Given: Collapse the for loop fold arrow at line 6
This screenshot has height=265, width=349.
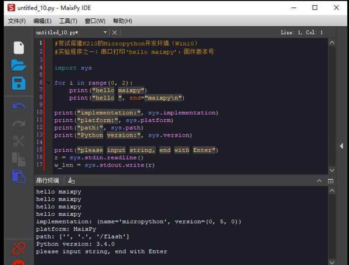Looking at the screenshot, I should click(x=48, y=83).
